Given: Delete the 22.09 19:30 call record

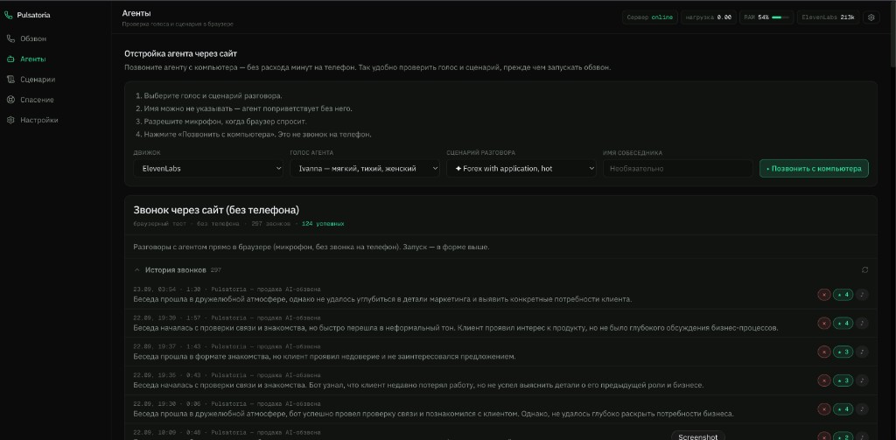Looking at the screenshot, I should click(x=824, y=409).
